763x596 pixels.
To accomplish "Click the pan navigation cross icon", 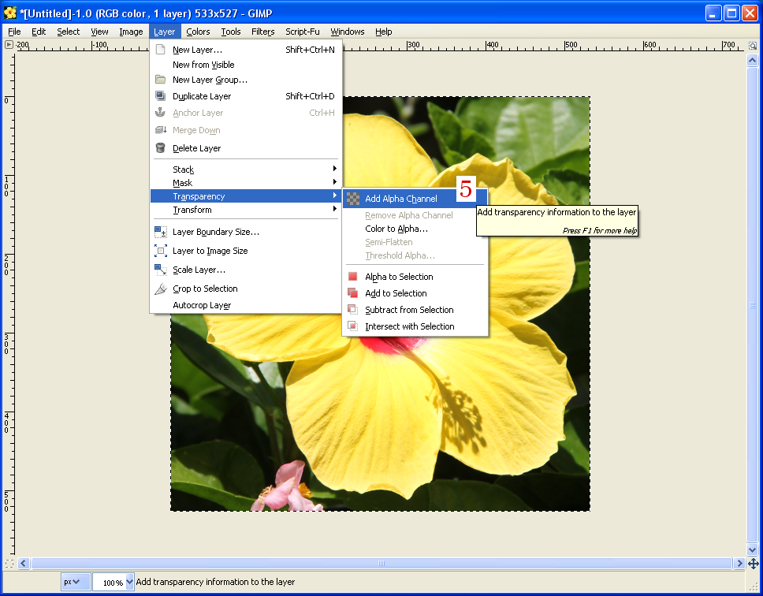I will pyautogui.click(x=753, y=564).
